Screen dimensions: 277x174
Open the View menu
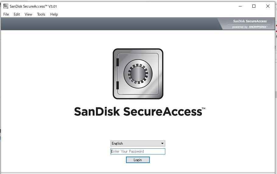tap(28, 14)
